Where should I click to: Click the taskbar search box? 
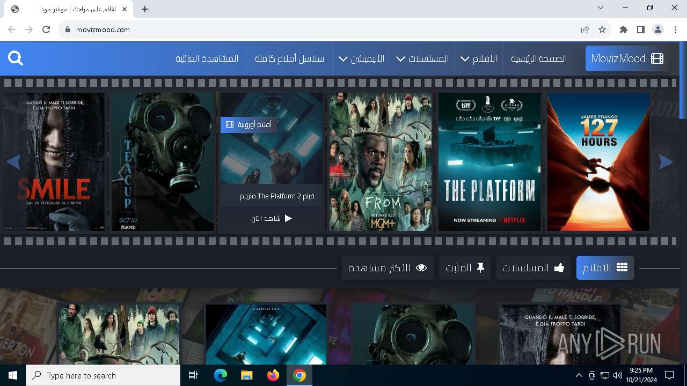tap(103, 375)
